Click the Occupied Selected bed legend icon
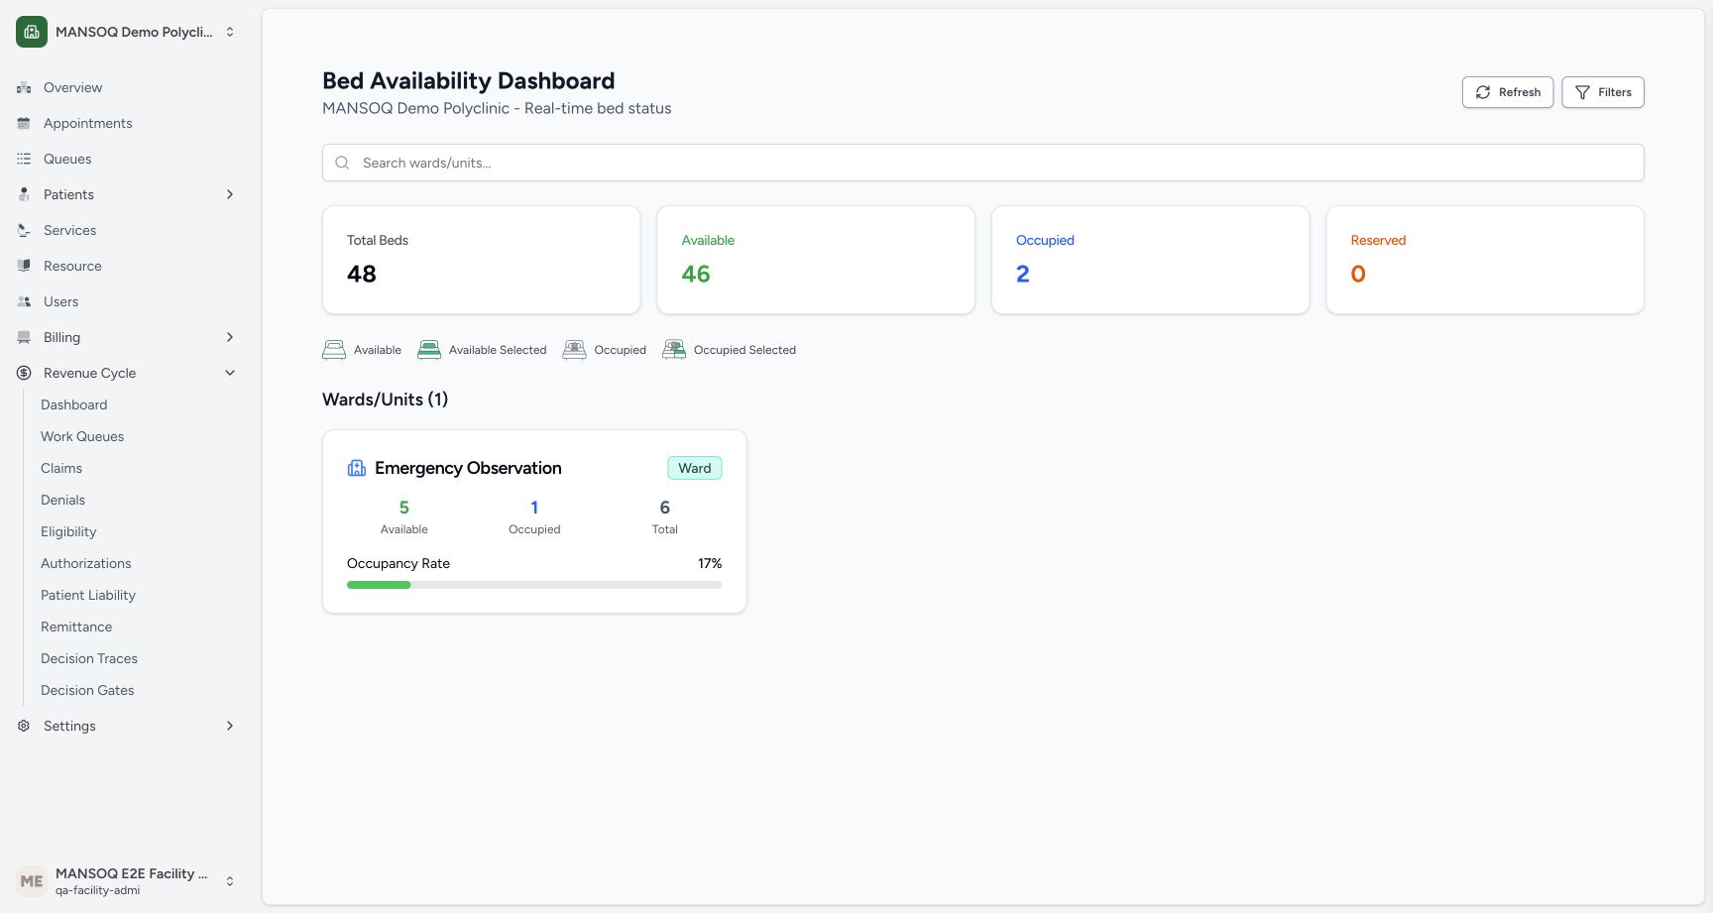This screenshot has width=1713, height=913. pyautogui.click(x=674, y=350)
